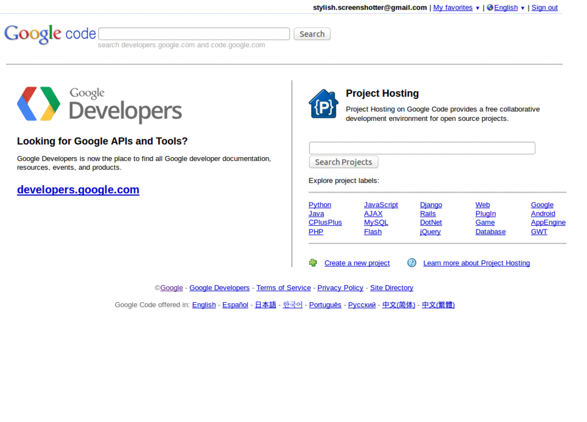Screen dimensions: 587x422
Task: Click the Google Code logo
Action: [50, 34]
